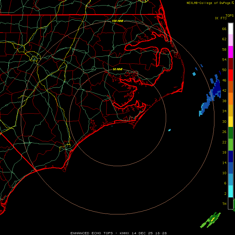Click the '34' legend value
Image resolution: width=235 pixels, height=235 pixels.
(224, 111)
